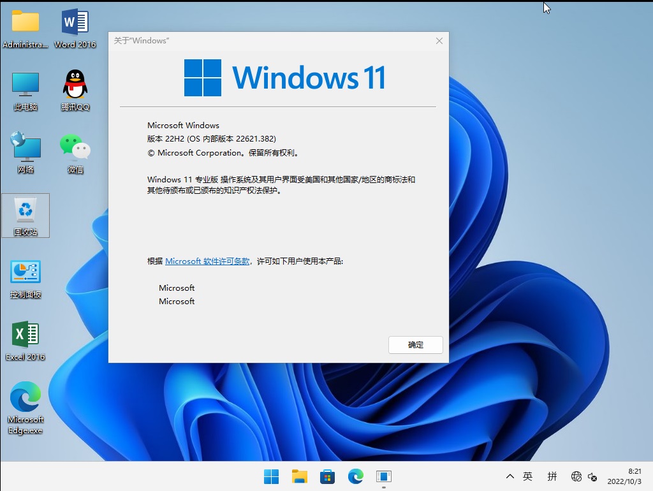The width and height of the screenshot is (653, 491).
Task: Open network status tray icon
Action: point(576,476)
